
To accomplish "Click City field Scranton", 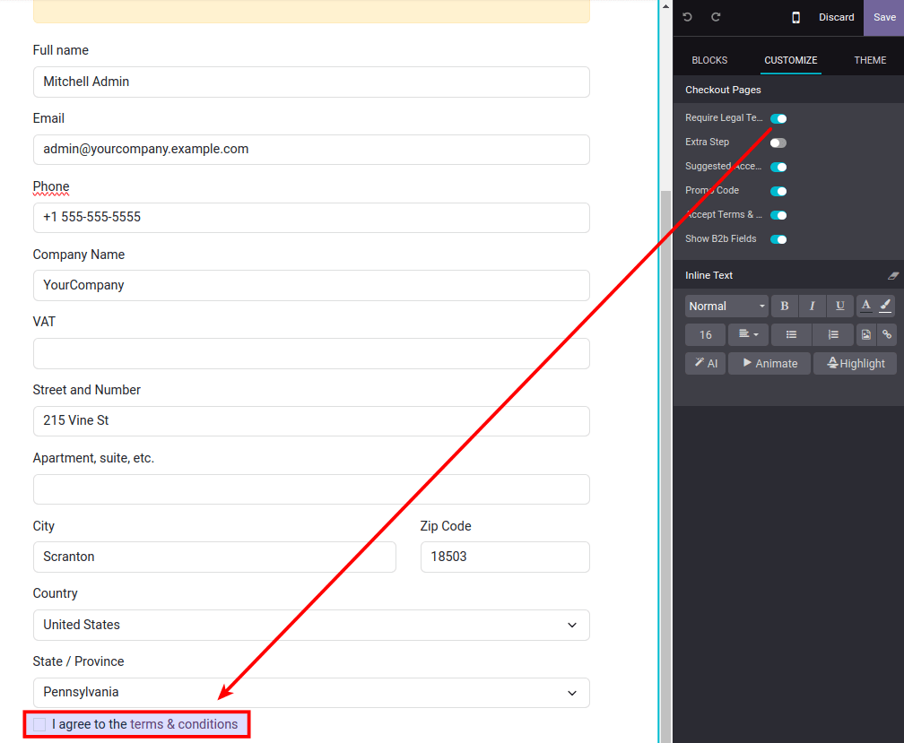I will point(214,557).
